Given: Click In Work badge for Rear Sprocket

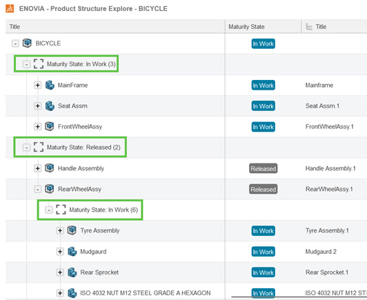Looking at the screenshot, I should [x=264, y=272].
